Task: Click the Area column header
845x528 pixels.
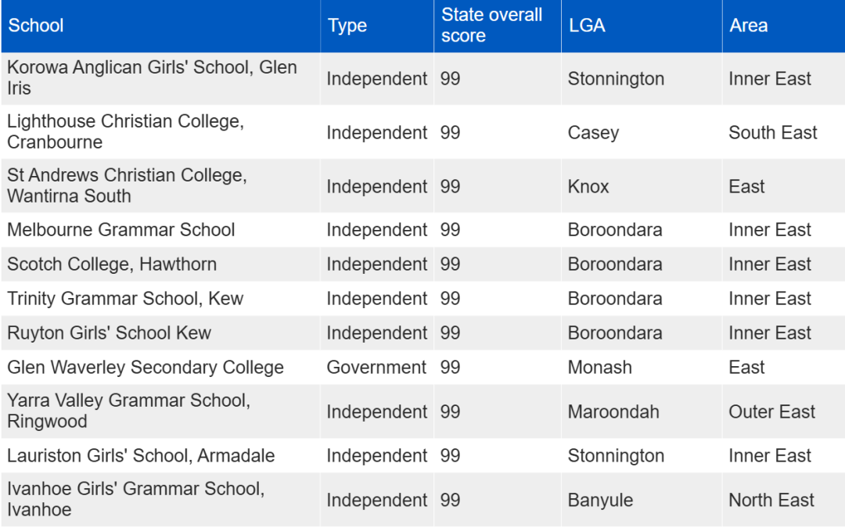Action: point(783,26)
